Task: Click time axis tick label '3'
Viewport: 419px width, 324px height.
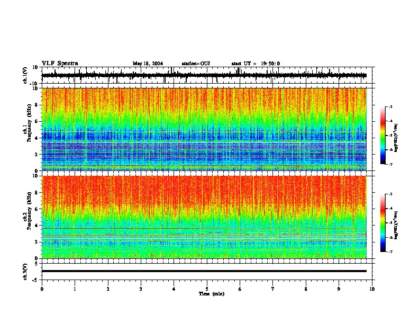Action: pos(141,289)
